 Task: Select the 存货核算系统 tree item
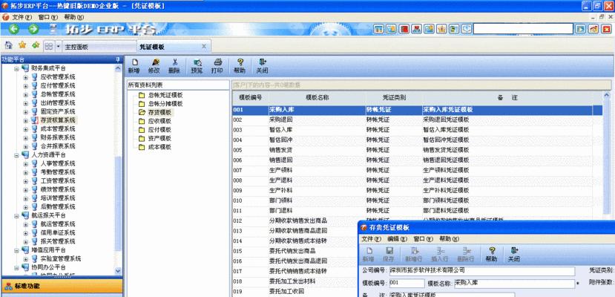[58, 120]
